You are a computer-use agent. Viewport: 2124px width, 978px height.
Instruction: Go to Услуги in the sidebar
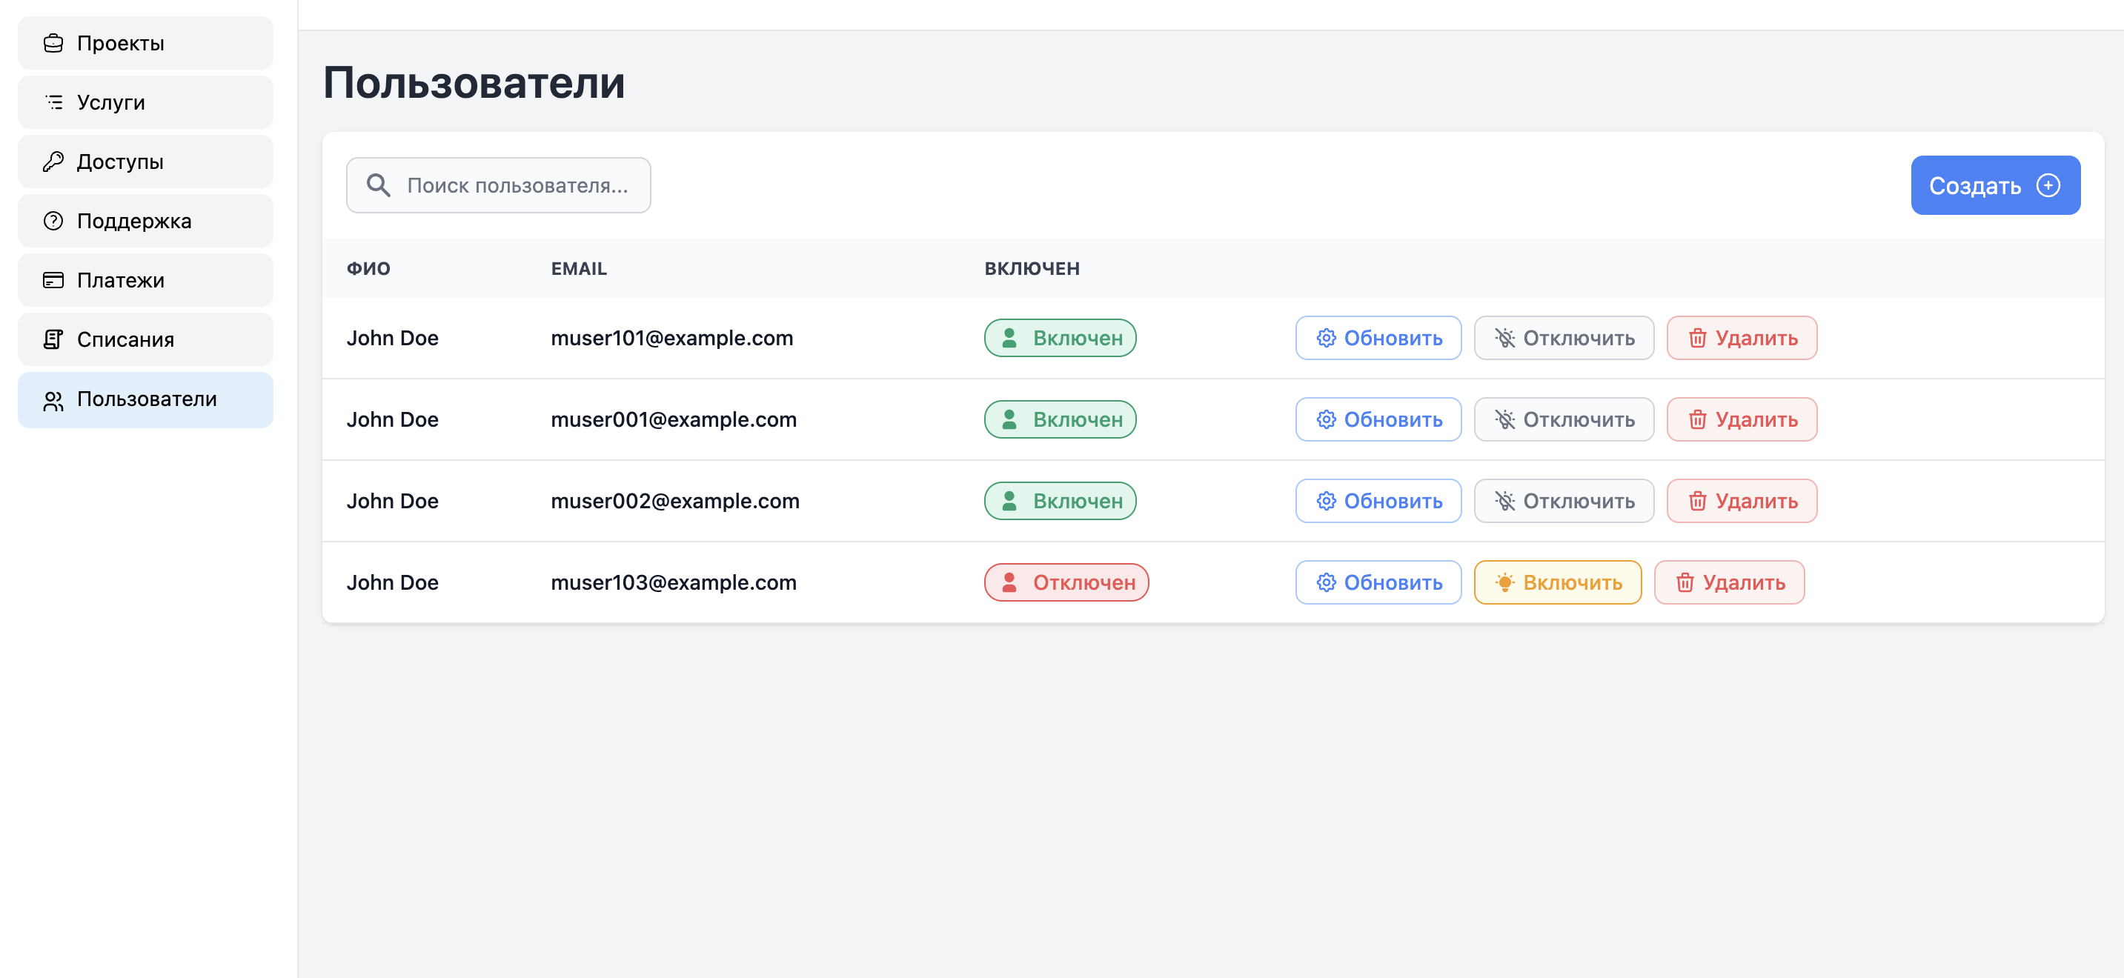[x=145, y=102]
